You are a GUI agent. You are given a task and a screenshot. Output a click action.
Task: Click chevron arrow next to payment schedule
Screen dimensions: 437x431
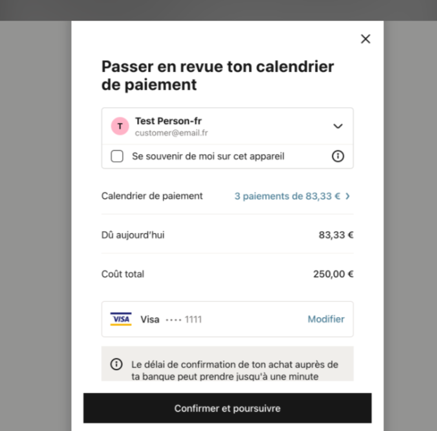(x=347, y=196)
